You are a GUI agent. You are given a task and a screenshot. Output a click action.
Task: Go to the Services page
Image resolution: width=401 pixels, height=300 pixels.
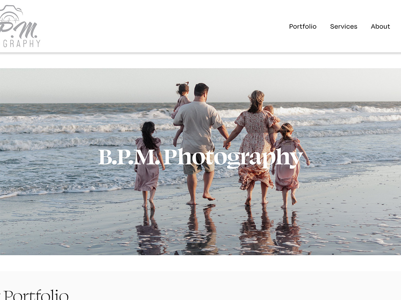tap(344, 26)
